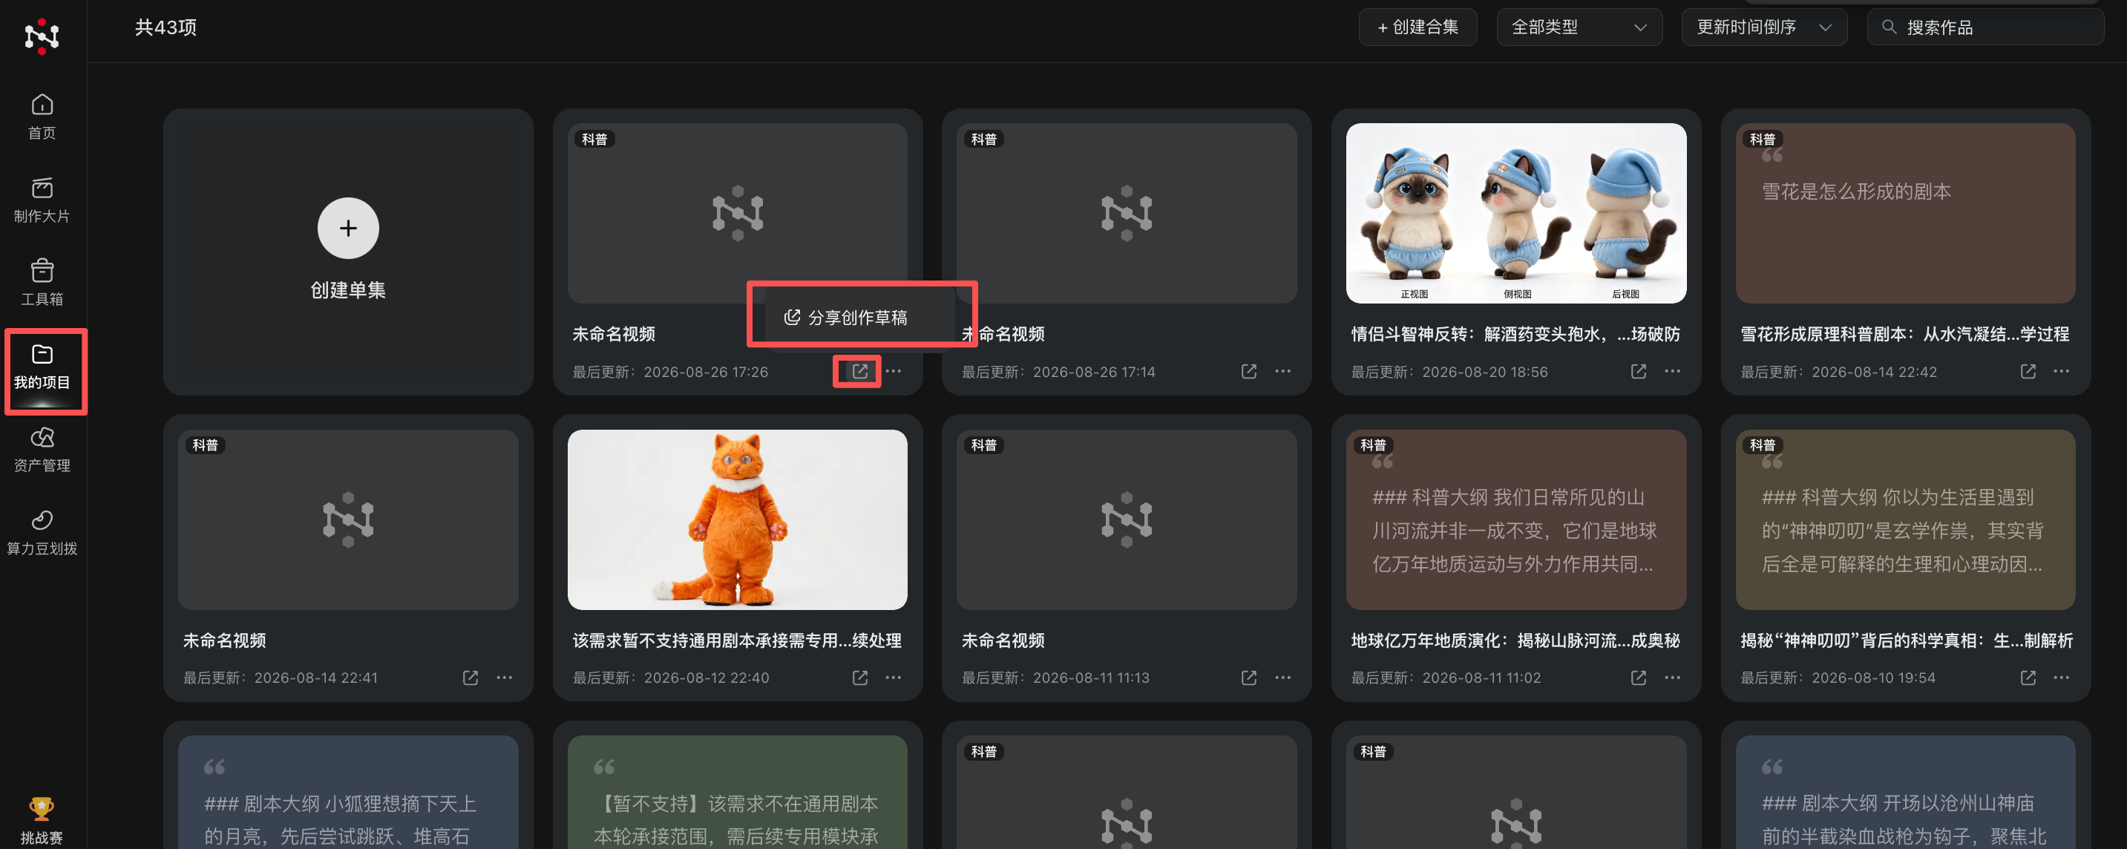This screenshot has width=2127, height=849.
Task: Open the 【暂不支持】该需求 green thumbnail
Action: point(738,792)
